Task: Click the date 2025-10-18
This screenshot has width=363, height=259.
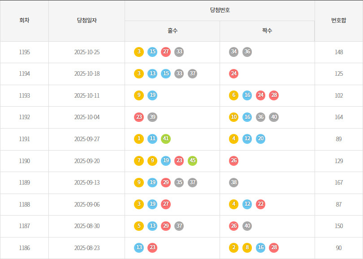Action: (x=86, y=73)
